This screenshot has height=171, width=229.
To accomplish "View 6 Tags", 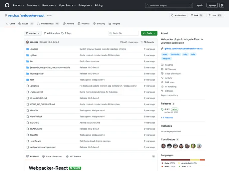I will point(66,33).
